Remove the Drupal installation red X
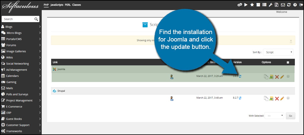The height and width of the screenshot is (135, 304). tap(277, 99)
